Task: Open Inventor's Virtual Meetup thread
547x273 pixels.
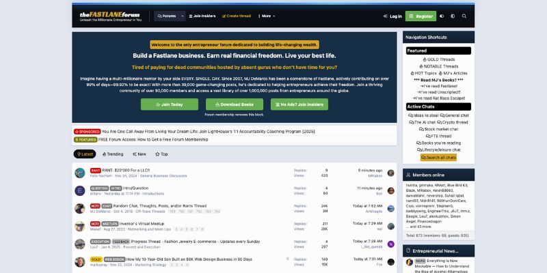Action: coord(142,224)
